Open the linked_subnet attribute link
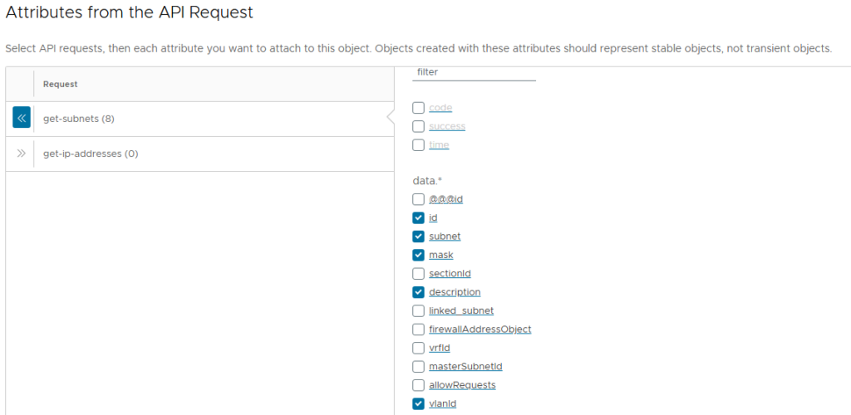This screenshot has height=415, width=851. coord(461,310)
